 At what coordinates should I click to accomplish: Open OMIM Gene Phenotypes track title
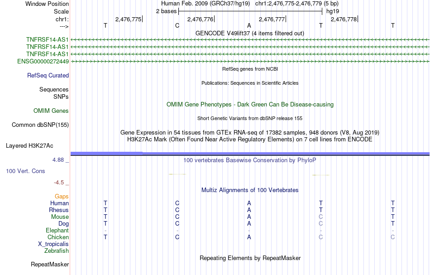point(250,104)
